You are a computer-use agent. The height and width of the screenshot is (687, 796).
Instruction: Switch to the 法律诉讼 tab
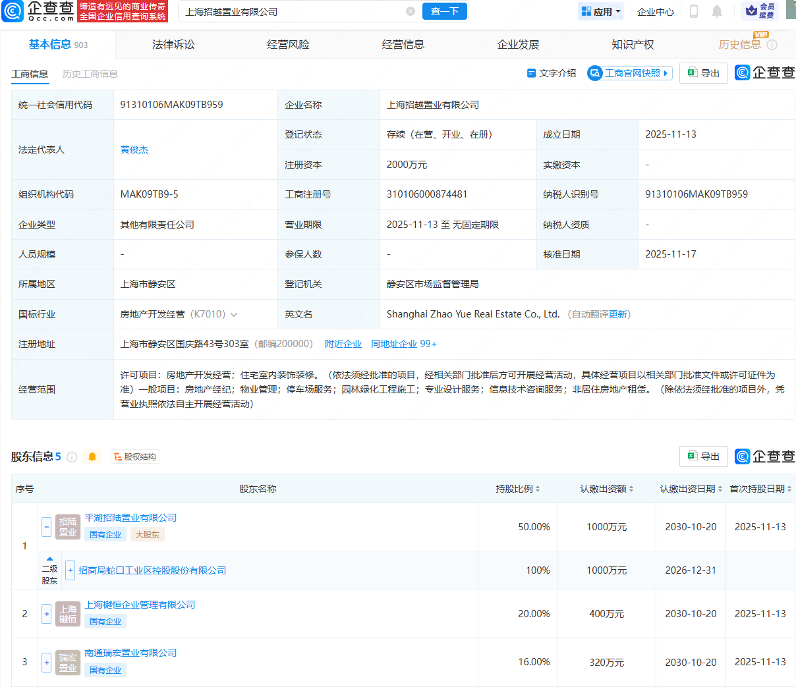(173, 44)
